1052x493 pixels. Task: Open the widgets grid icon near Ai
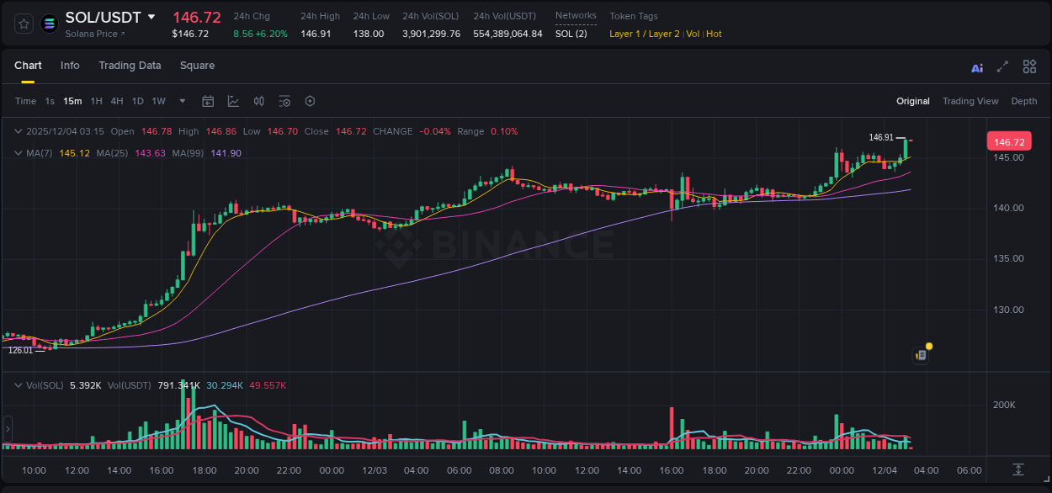[x=1029, y=66]
